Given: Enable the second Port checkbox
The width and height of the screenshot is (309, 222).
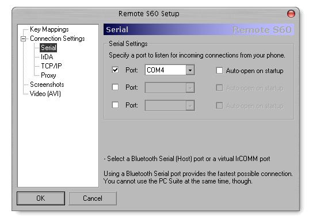Looking at the screenshot, I should (115, 87).
